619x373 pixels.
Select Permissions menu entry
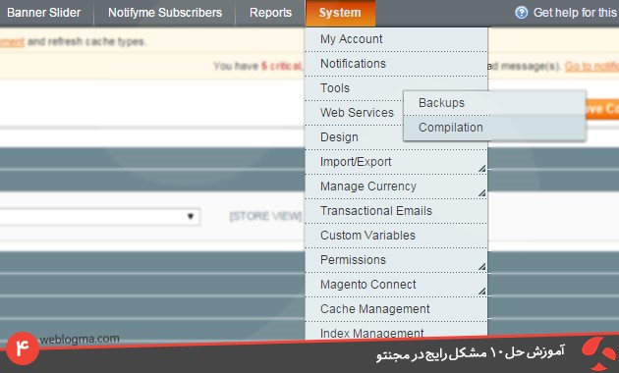click(x=396, y=260)
